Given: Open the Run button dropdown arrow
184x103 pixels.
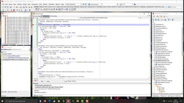Looking at the screenshot, I should tap(5, 10).
